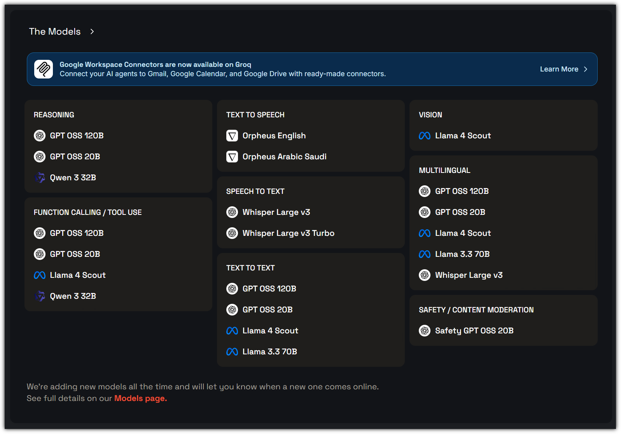The width and height of the screenshot is (621, 434).
Task: Open Whisper Large v3 name under Multilingual
Action: (x=469, y=275)
